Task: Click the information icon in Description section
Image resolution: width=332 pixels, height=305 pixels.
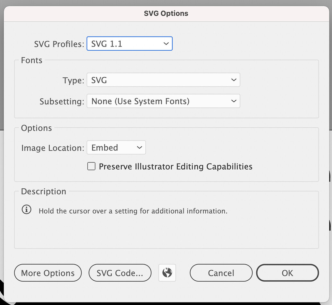Action: [x=26, y=209]
